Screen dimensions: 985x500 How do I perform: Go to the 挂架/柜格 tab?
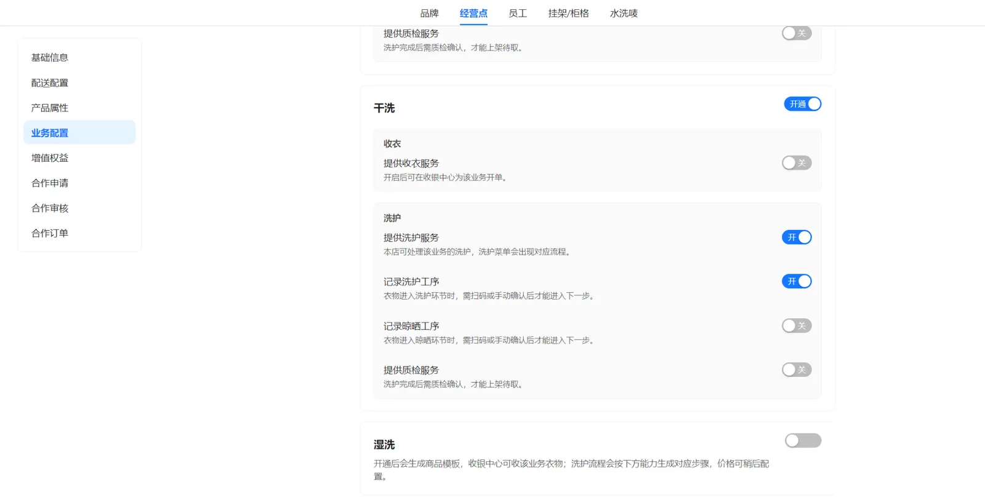coord(568,13)
